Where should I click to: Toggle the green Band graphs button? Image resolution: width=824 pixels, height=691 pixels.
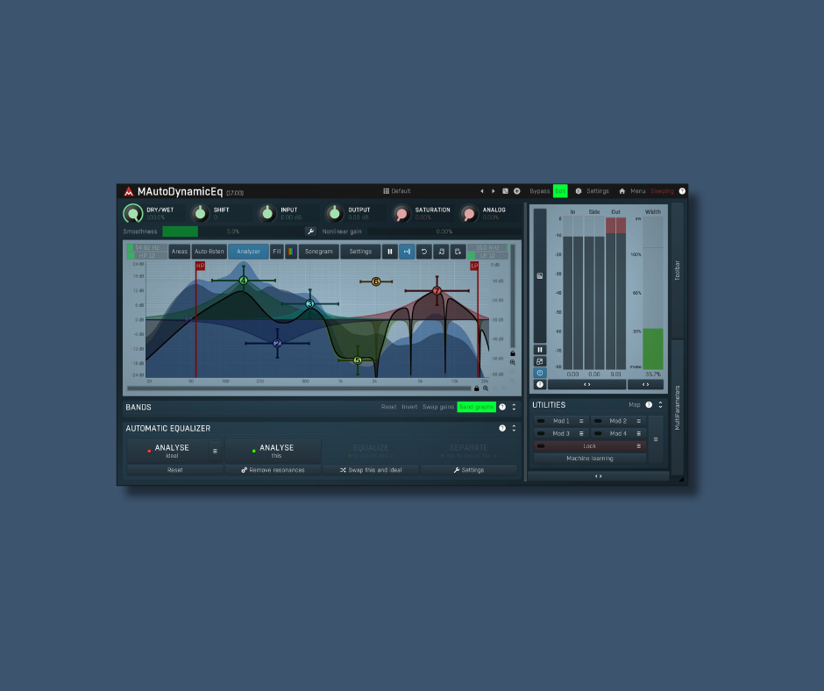pyautogui.click(x=476, y=407)
